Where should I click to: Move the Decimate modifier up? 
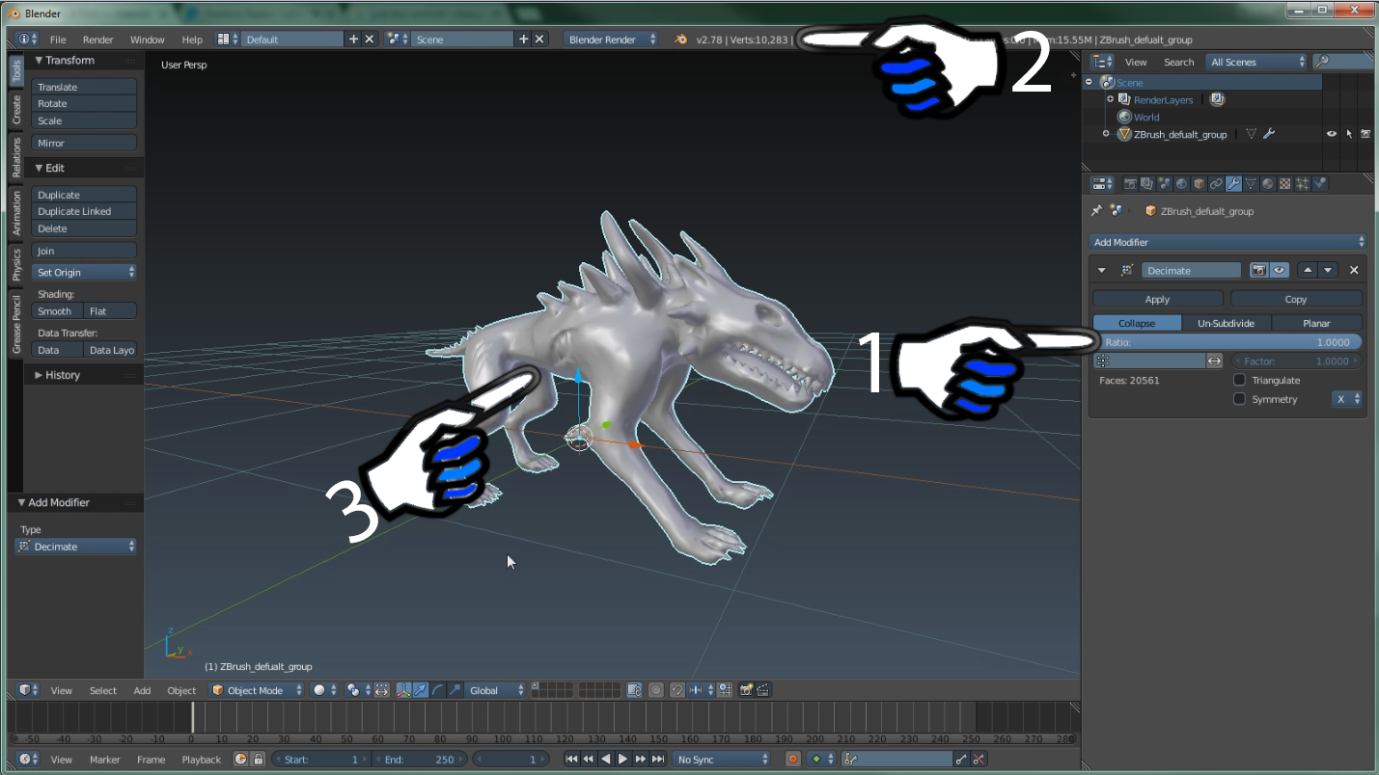point(1308,270)
